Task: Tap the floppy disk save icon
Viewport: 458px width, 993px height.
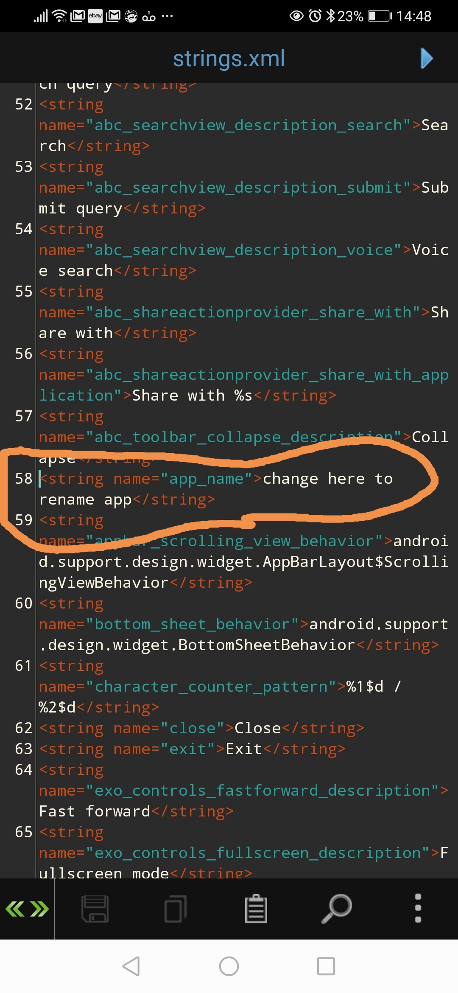Action: click(95, 909)
